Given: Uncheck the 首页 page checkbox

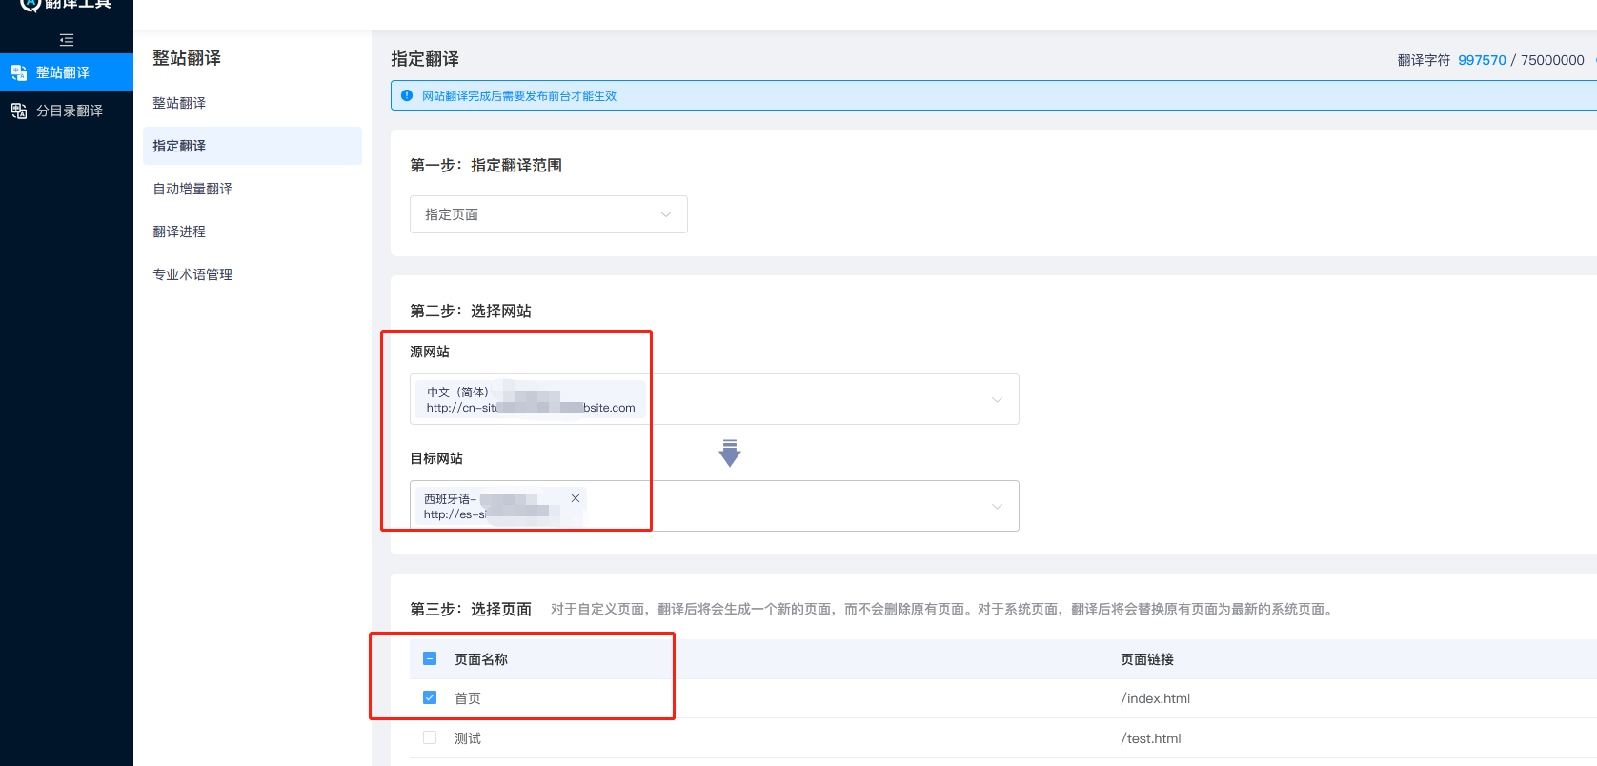Looking at the screenshot, I should coord(430,697).
